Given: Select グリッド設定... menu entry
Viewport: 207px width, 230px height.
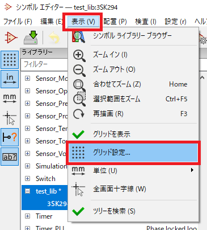Looking at the screenshot, I should (x=133, y=153).
